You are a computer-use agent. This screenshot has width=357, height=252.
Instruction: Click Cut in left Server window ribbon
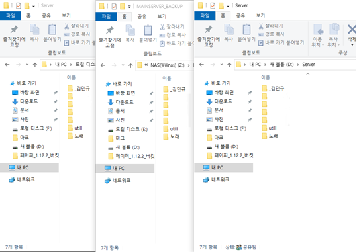tap(77, 26)
